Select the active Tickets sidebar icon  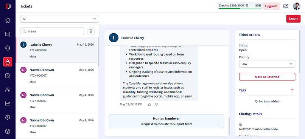point(8,62)
